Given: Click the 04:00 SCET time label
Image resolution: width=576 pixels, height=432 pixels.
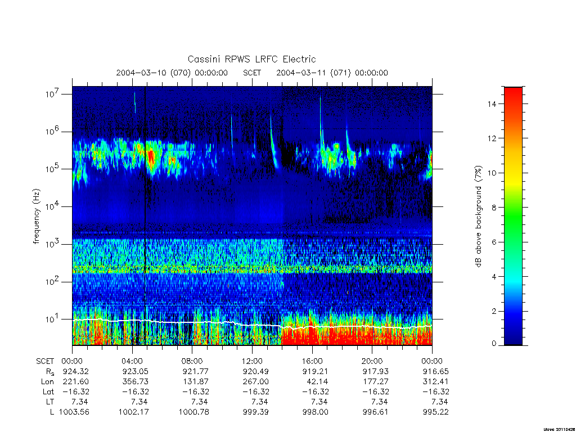Looking at the screenshot, I should [x=132, y=361].
